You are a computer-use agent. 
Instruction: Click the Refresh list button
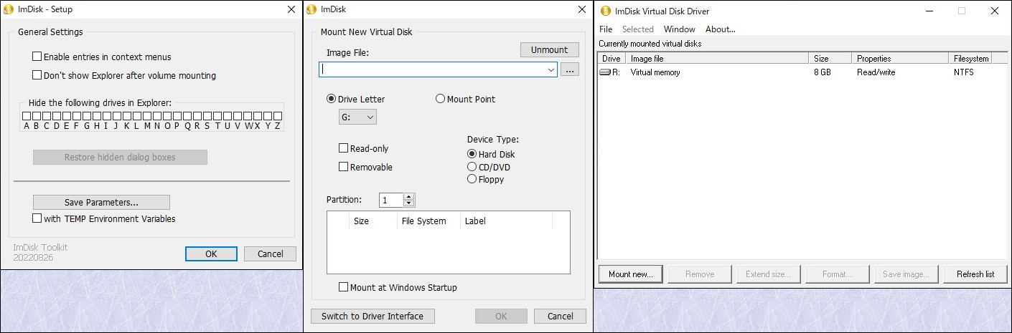975,274
